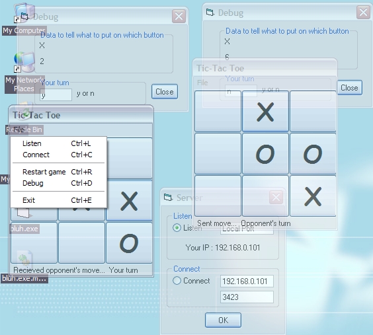Click the X tile in top-middle of right board
This screenshot has width=373, height=335.
click(265, 111)
